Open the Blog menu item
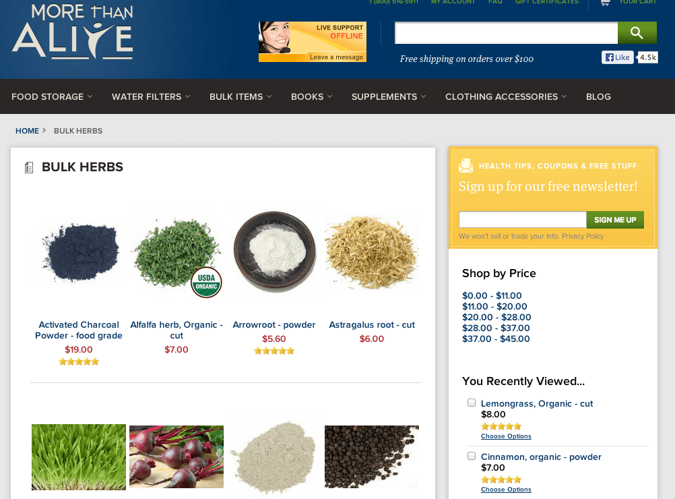The image size is (675, 499). click(x=598, y=96)
